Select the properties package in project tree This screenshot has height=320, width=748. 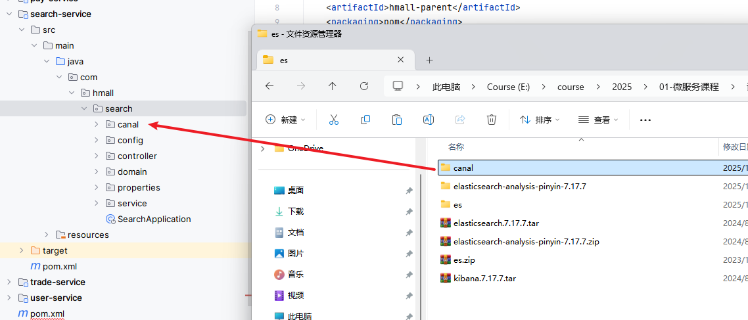point(139,187)
